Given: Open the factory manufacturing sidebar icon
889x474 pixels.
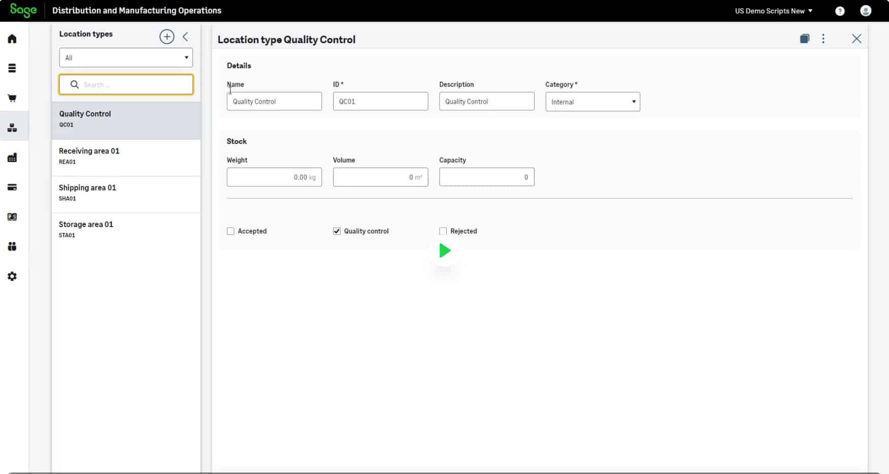Looking at the screenshot, I should tap(12, 157).
